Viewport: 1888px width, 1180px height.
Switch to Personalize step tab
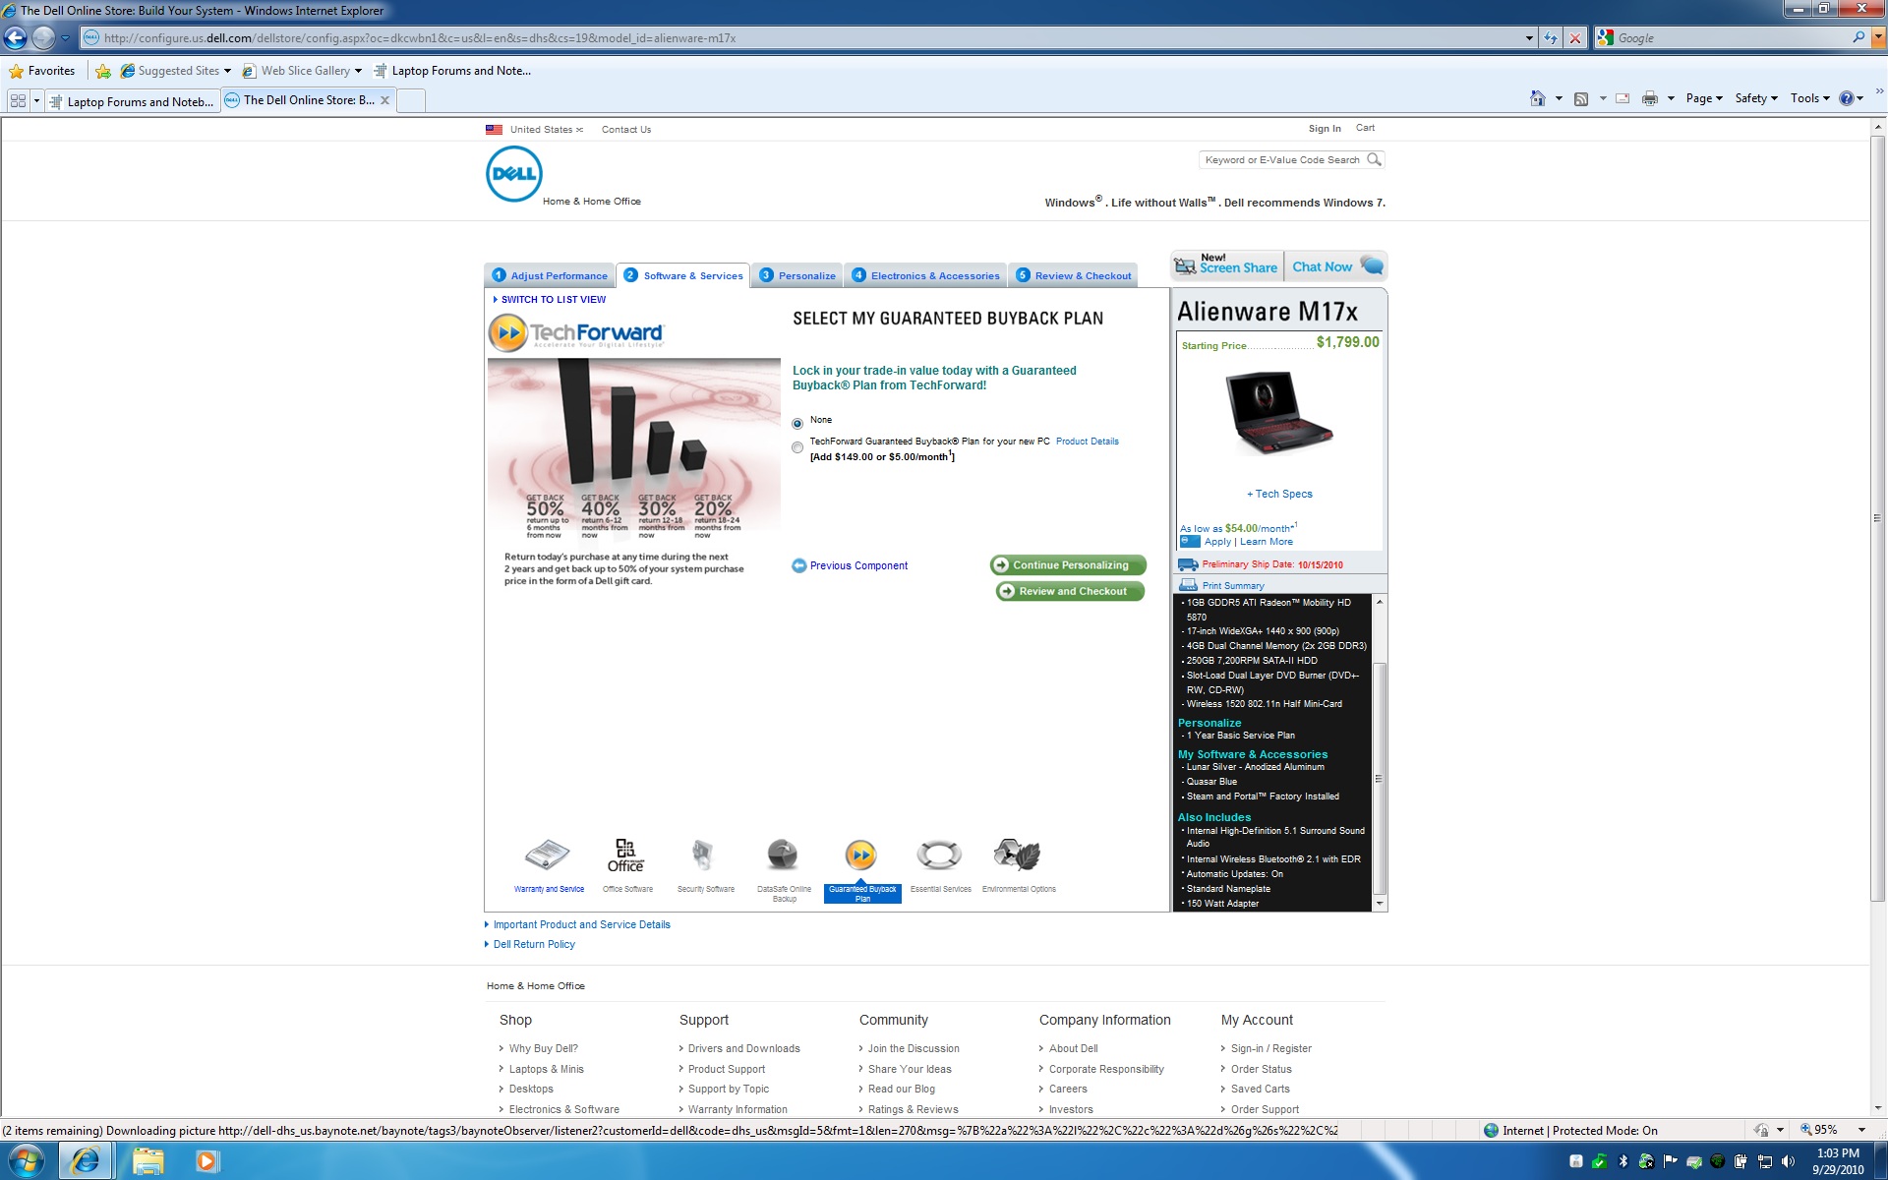(796, 275)
